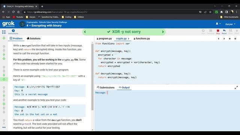Click the problem panel scrollbar
The height and width of the screenshot is (135, 240).
pos(92,76)
